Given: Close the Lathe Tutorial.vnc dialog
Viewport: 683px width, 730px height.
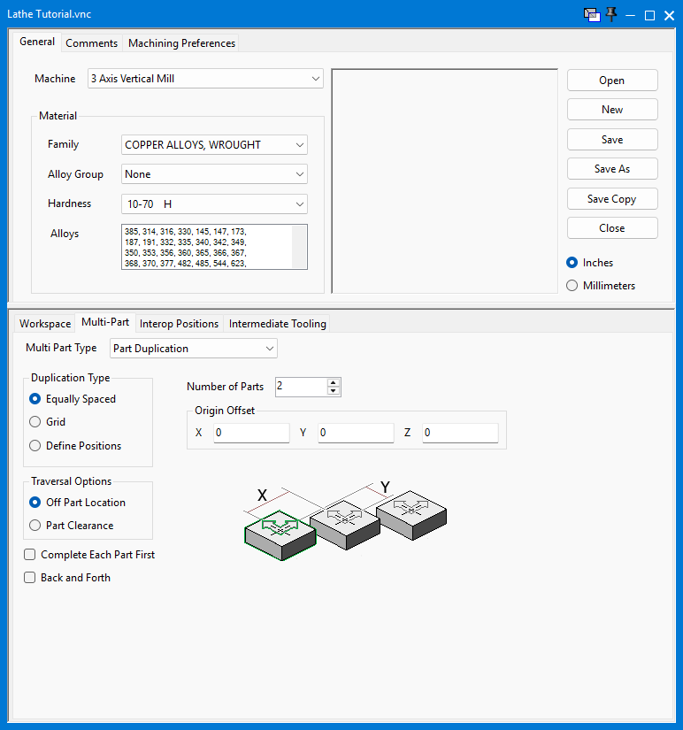Looking at the screenshot, I should (669, 15).
